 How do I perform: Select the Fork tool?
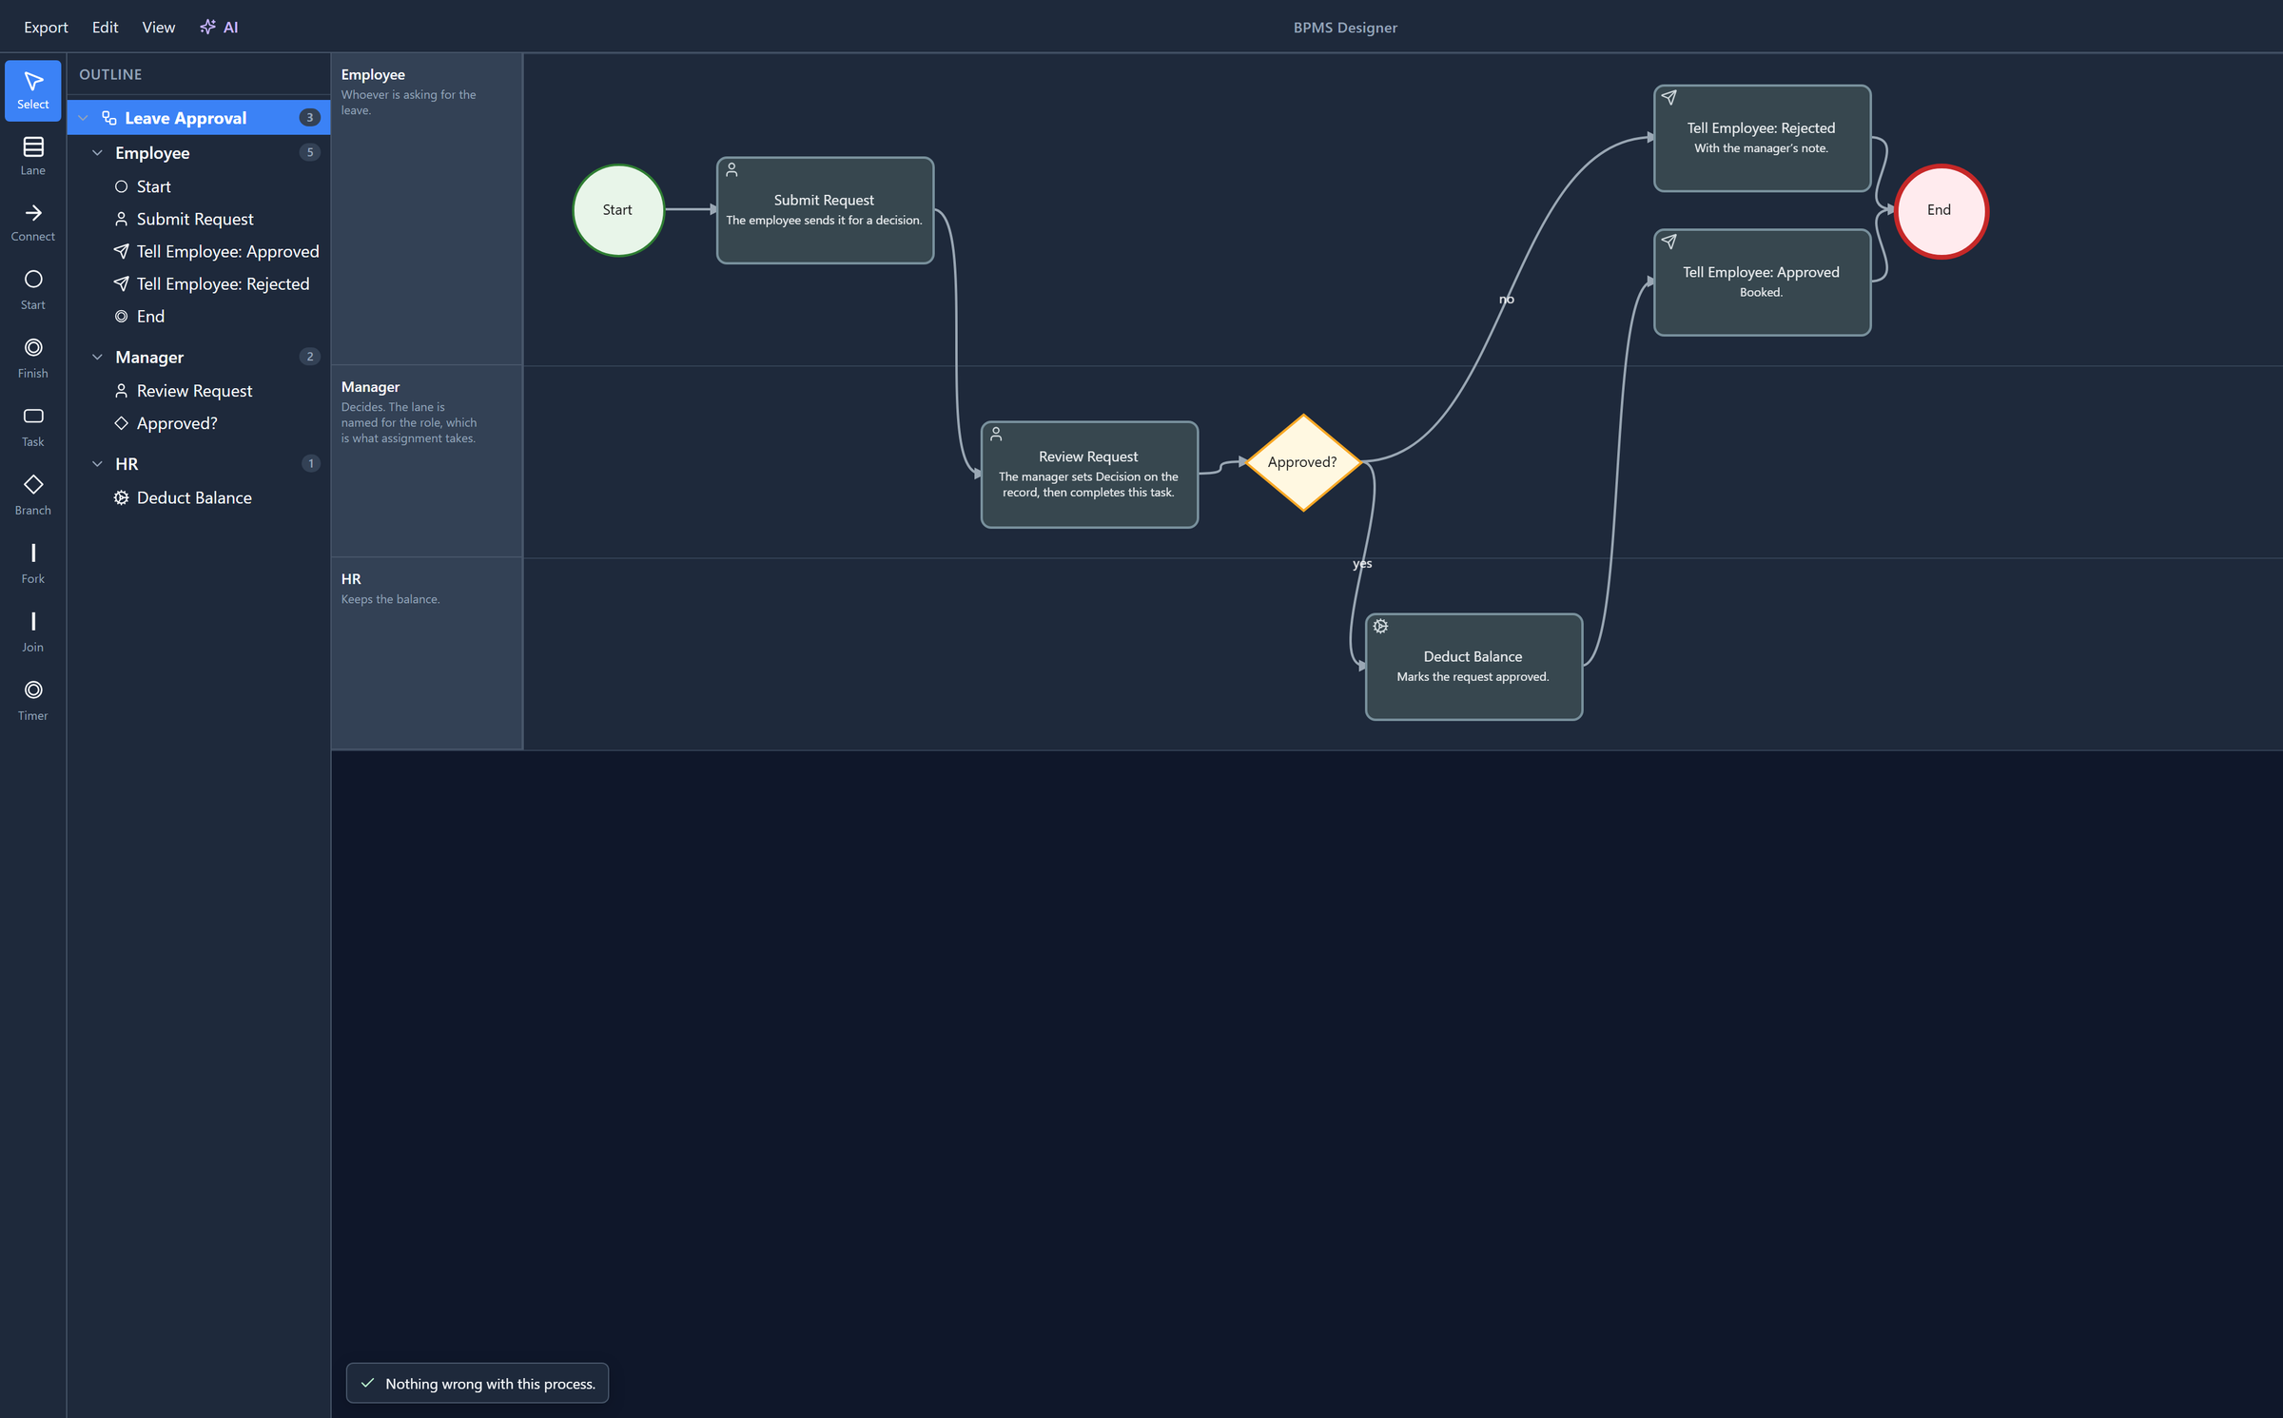[33, 564]
